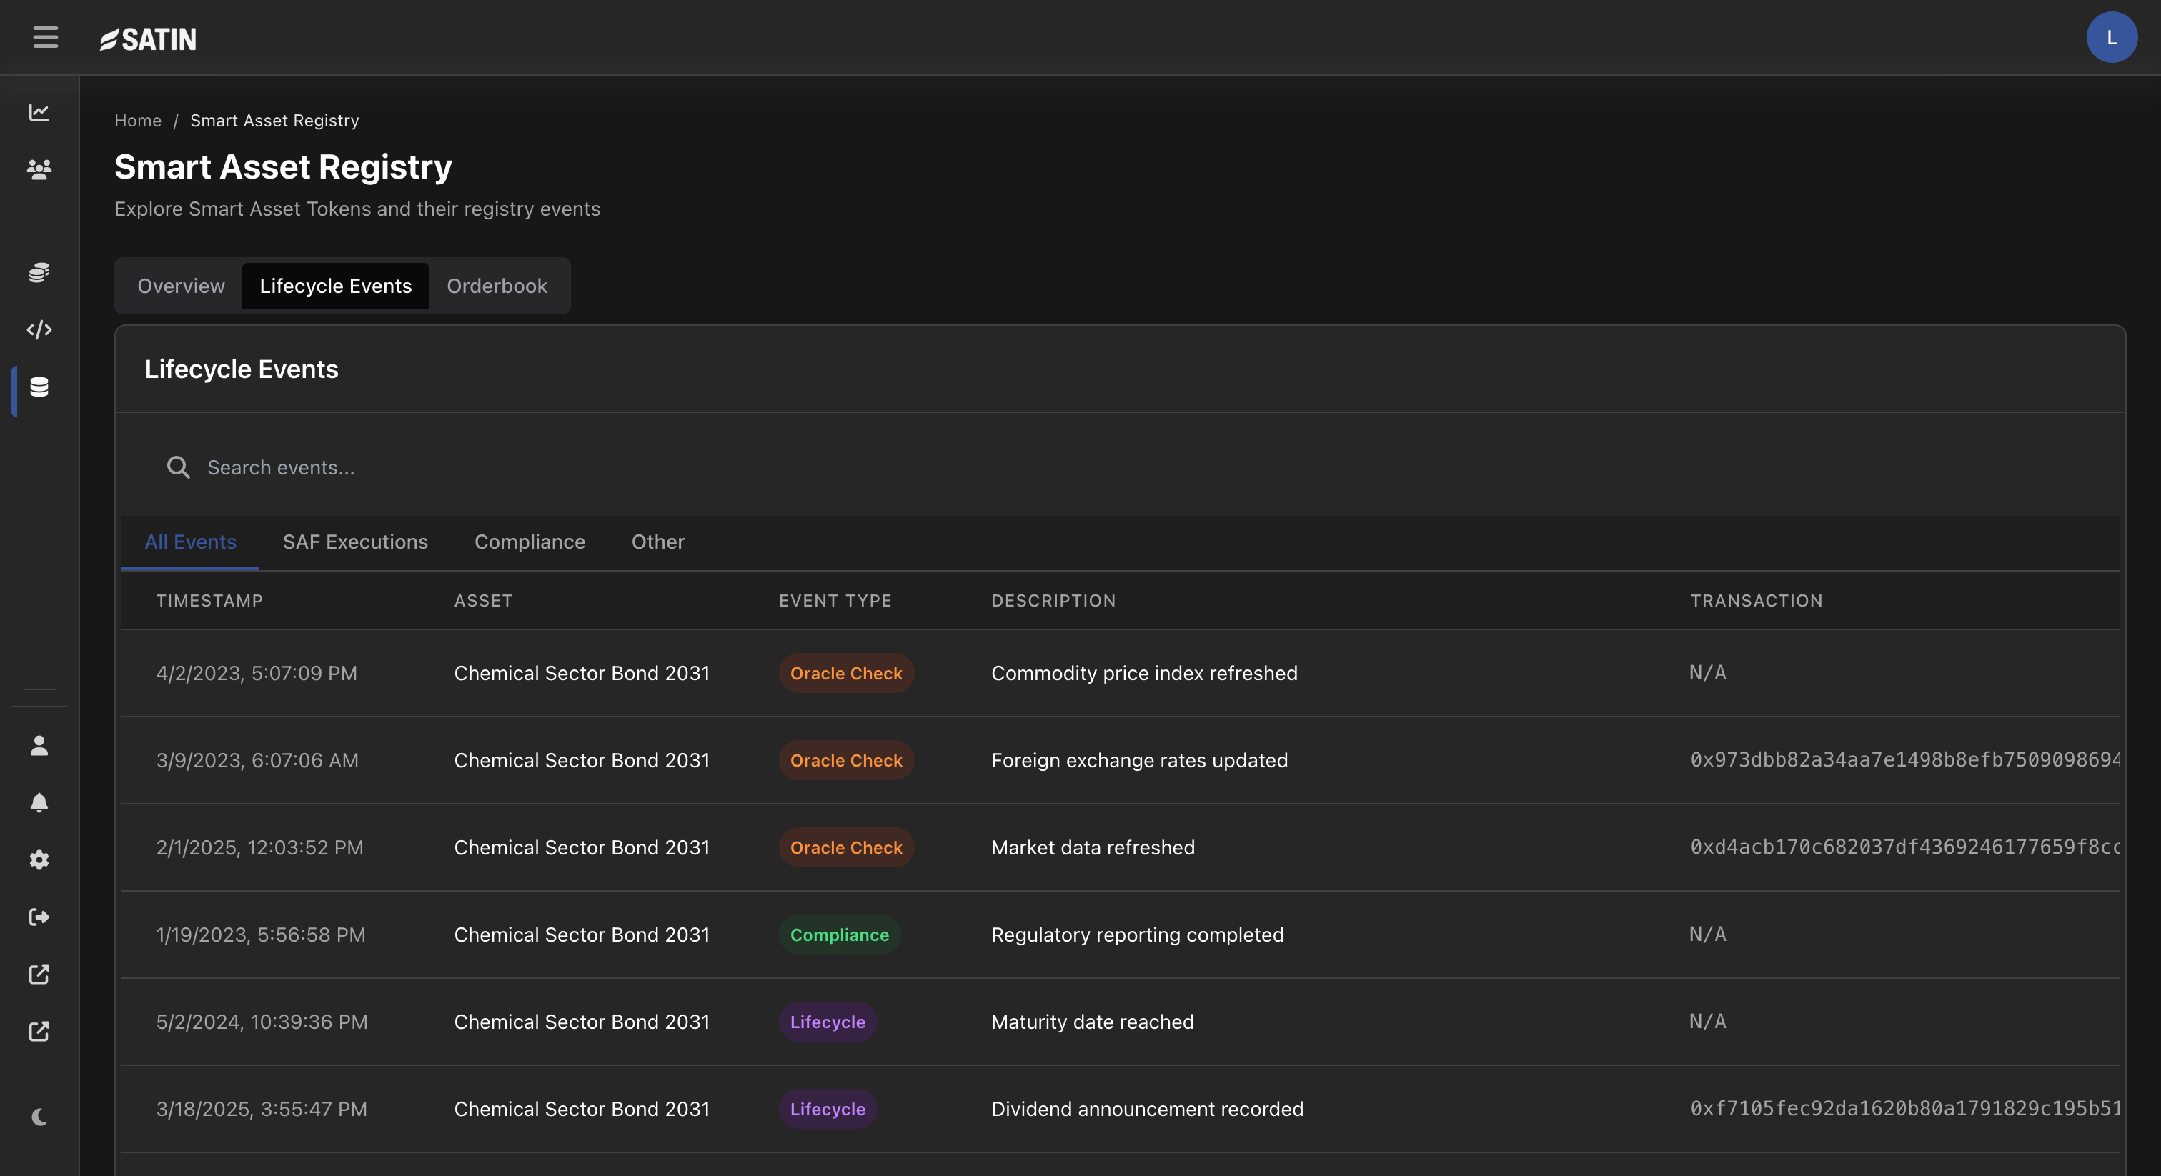This screenshot has height=1176, width=2161.
Task: Click the sign-out arrow icon
Action: tap(39, 917)
